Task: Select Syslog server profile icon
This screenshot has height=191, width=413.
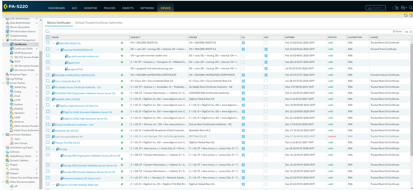Action: (12, 92)
